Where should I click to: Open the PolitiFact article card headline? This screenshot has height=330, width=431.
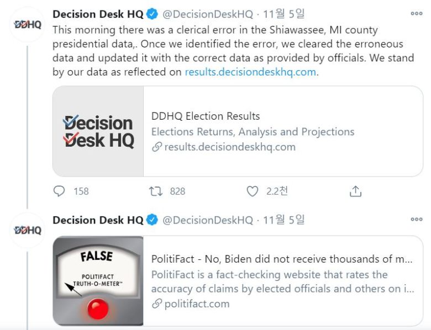[x=282, y=259]
